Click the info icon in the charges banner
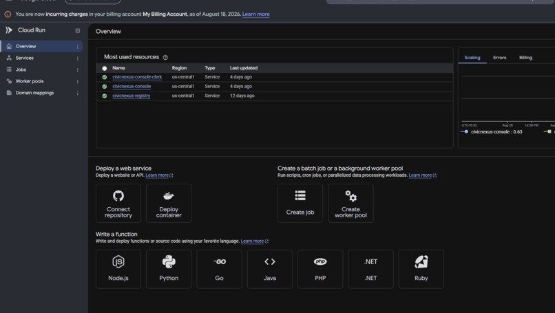The image size is (555, 313). (8, 14)
